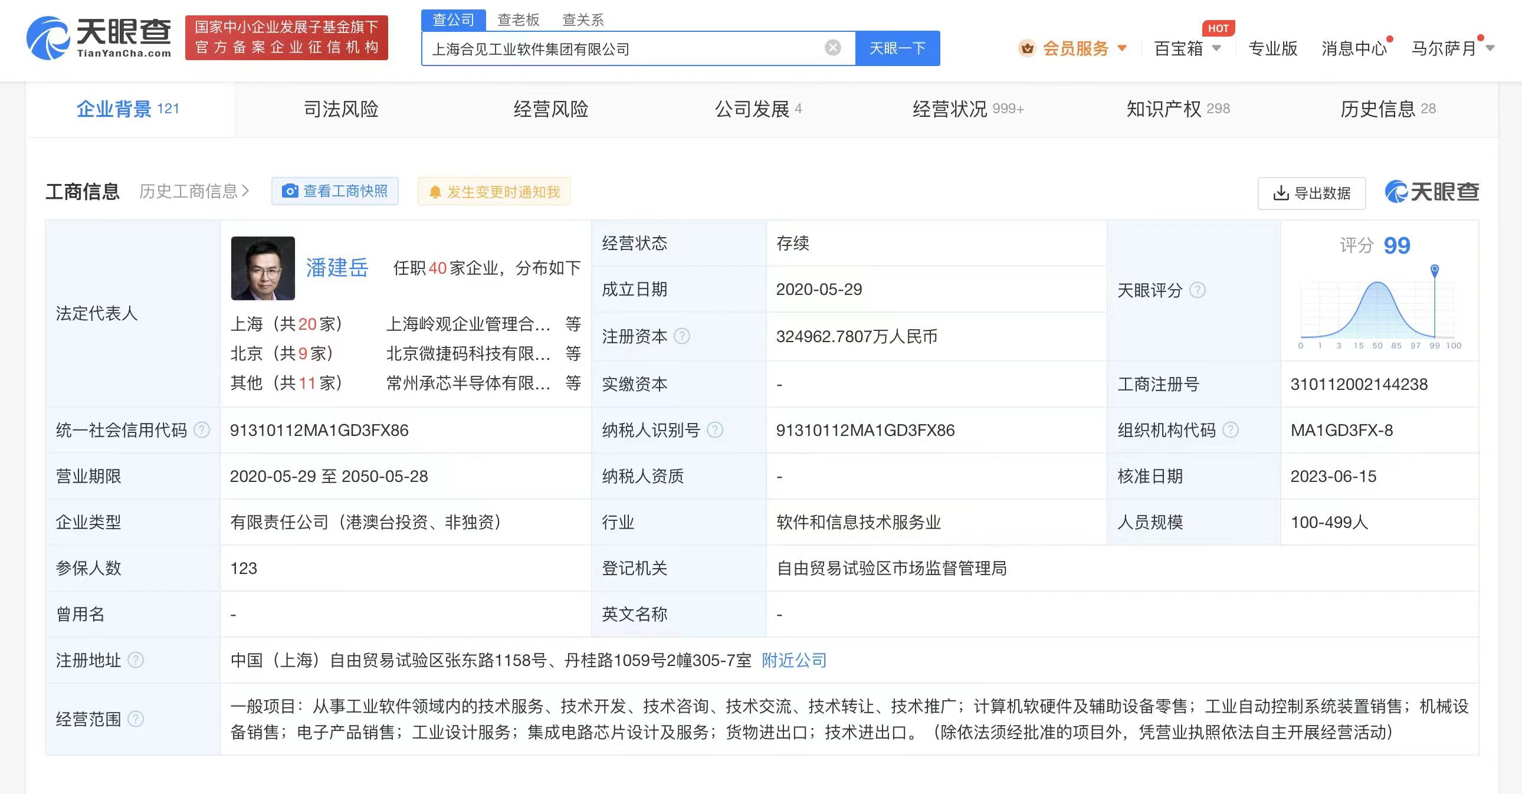Open the 马尔萨月 user menu arrow
This screenshot has height=794, width=1522.
click(x=1490, y=48)
